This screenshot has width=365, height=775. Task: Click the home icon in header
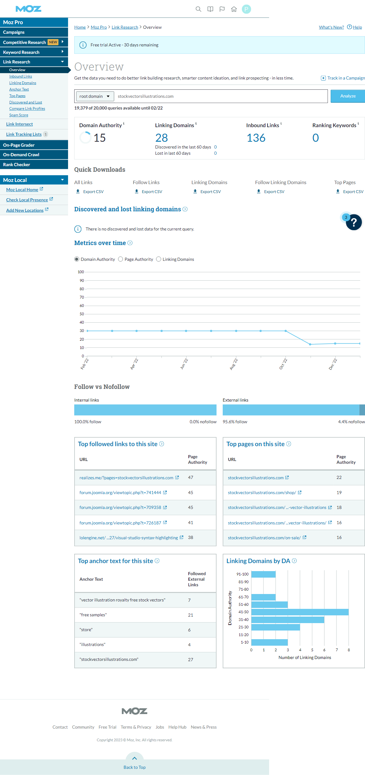(x=234, y=9)
